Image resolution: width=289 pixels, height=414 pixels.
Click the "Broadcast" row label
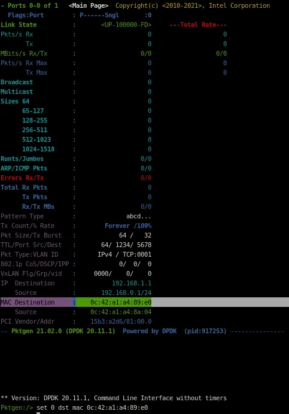click(17, 82)
